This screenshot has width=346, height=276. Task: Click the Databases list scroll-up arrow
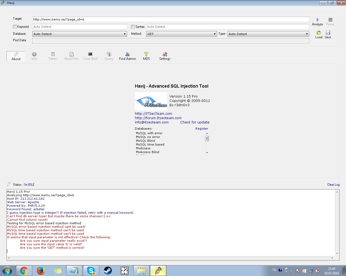207,133
